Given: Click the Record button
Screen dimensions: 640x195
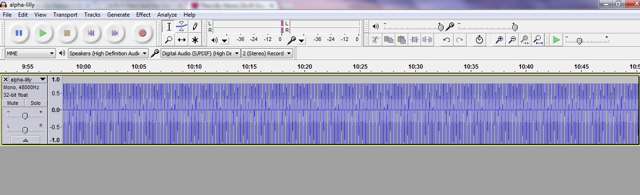Looking at the screenshot, I should pyautogui.click(x=142, y=33).
